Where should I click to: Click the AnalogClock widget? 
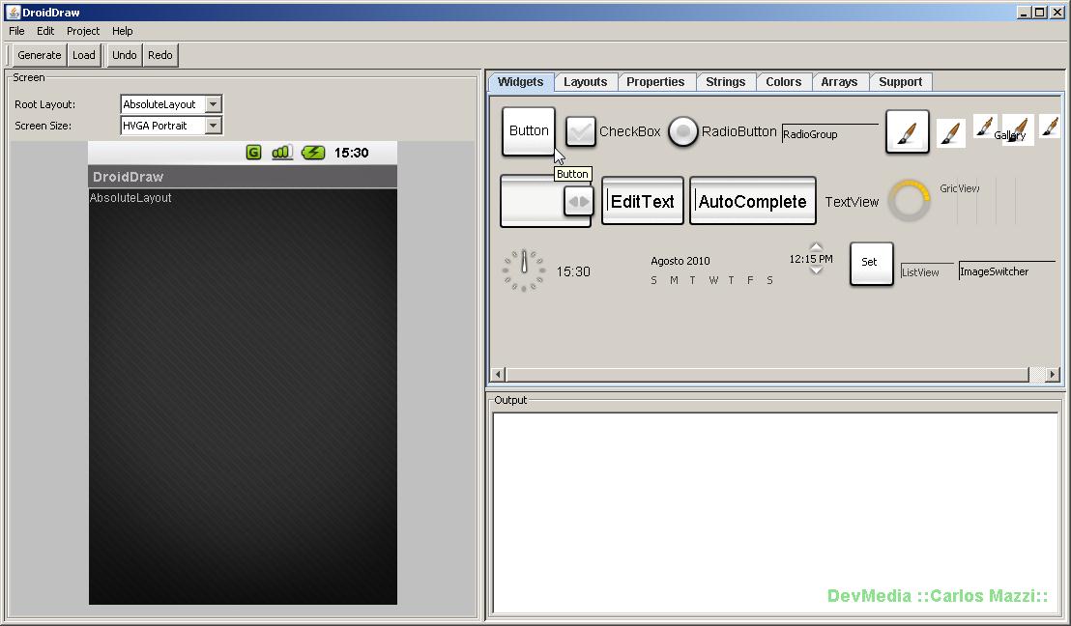524,271
